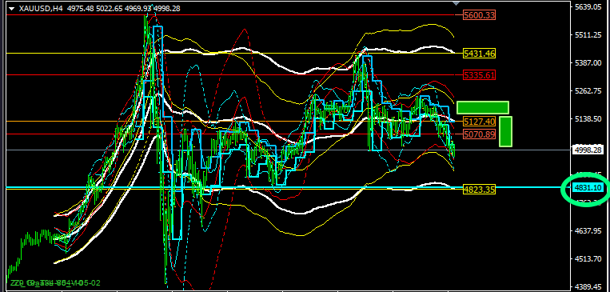Select the 5127.40 orange level label
The image size is (610, 292).
click(x=479, y=122)
